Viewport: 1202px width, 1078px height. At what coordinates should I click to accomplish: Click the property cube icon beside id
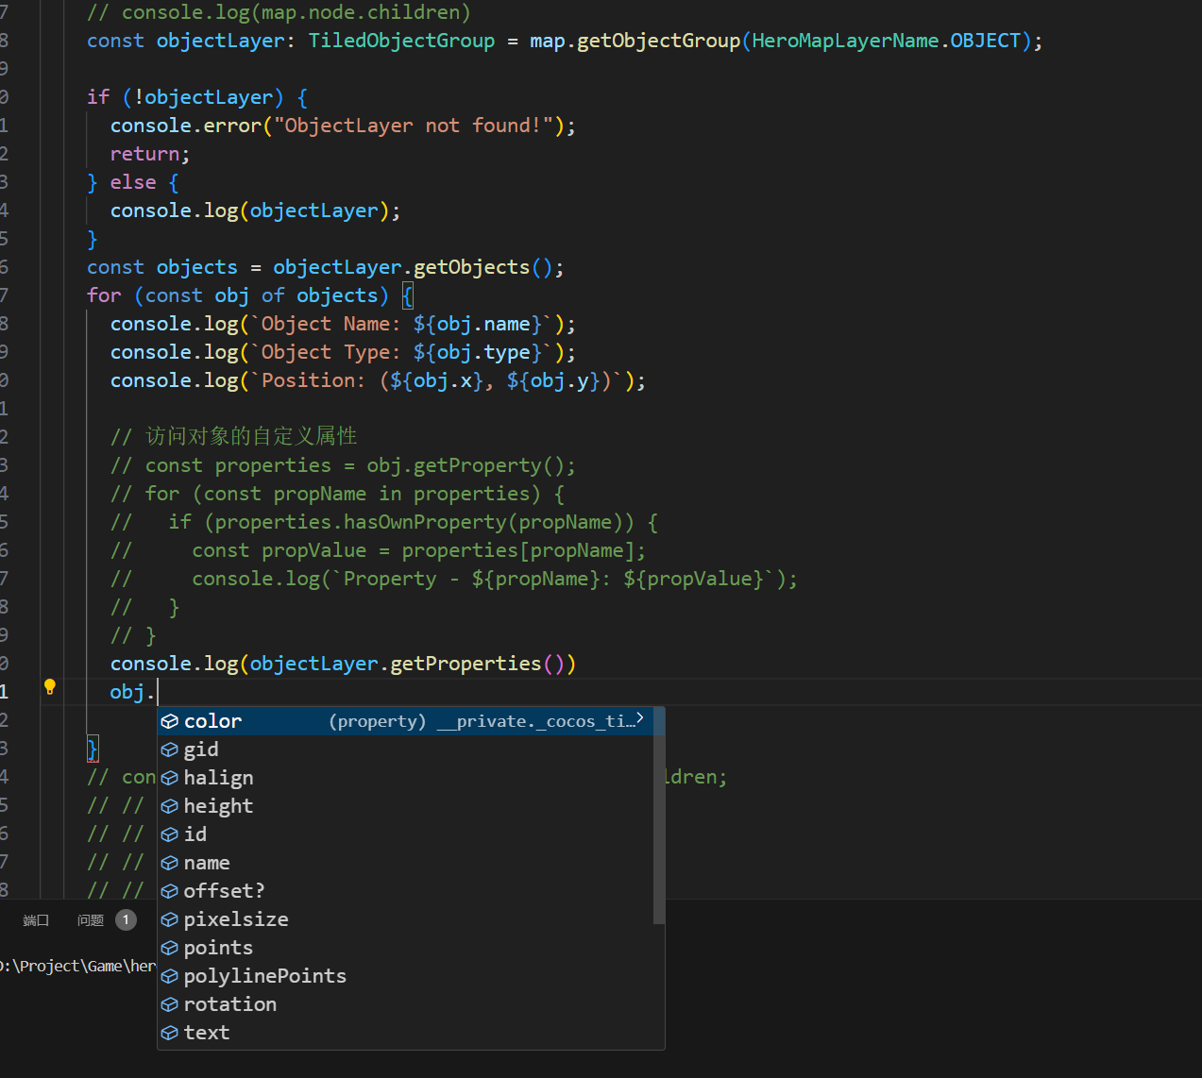(170, 834)
